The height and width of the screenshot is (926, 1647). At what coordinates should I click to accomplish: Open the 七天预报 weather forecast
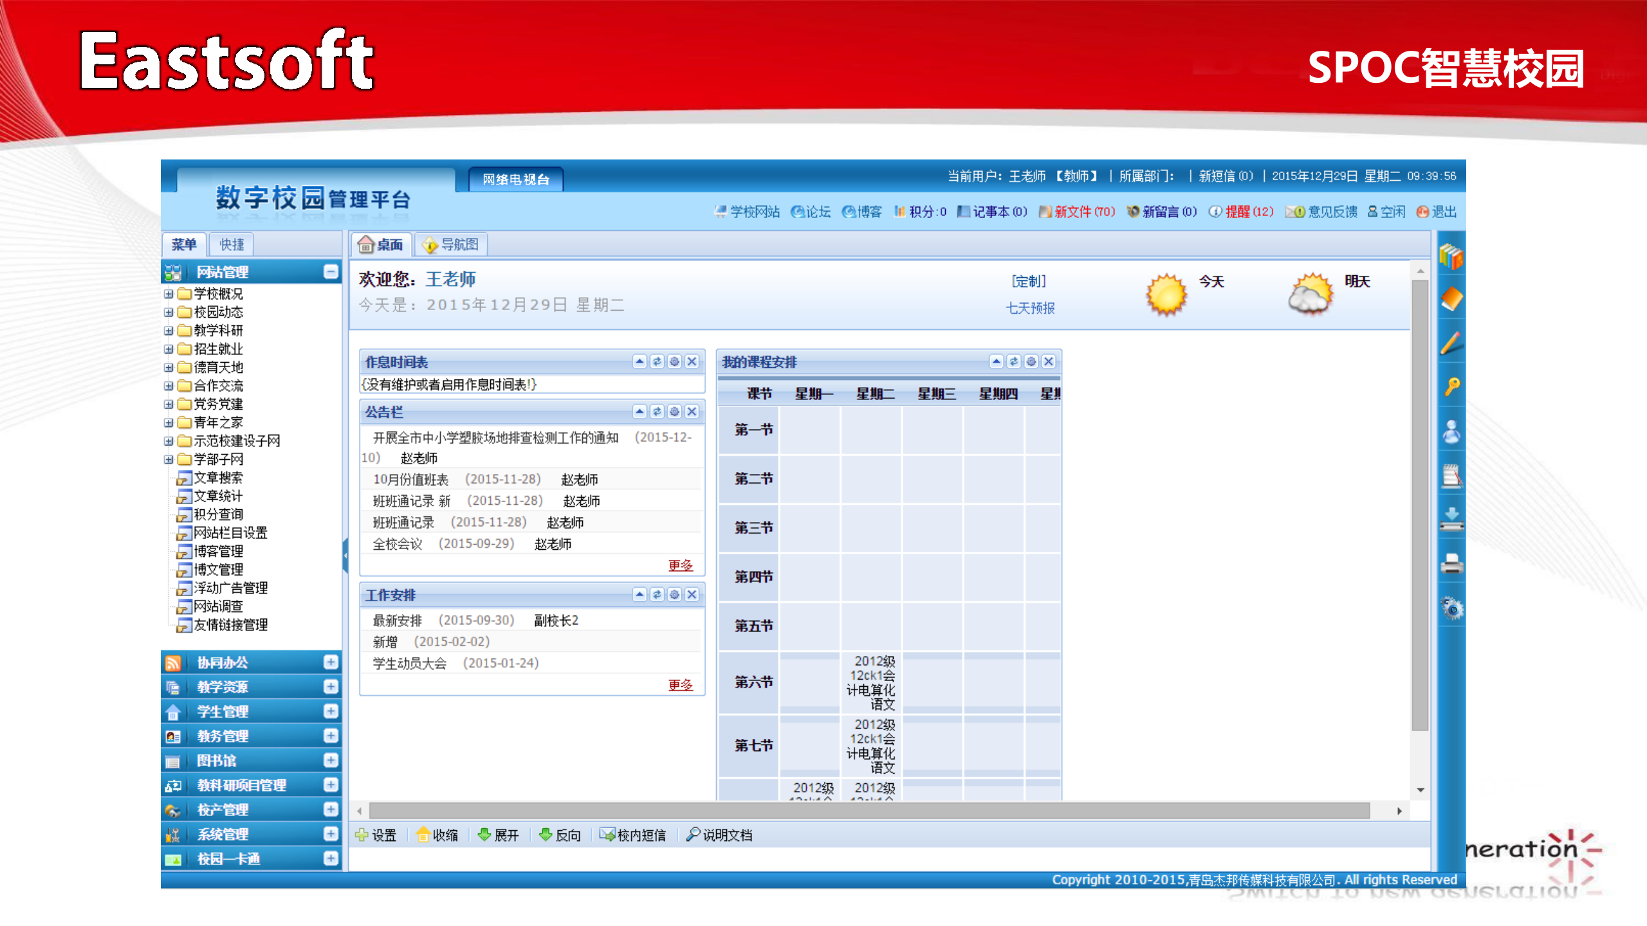[x=1029, y=308]
